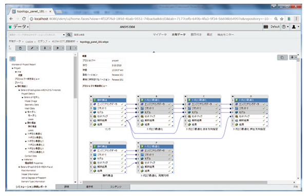Select the シミュレーション詳細レポート tab
The height and width of the screenshot is (196, 308).
(x=31, y=187)
